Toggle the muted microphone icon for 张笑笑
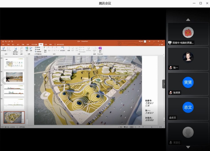This screenshot has height=151, width=210. coord(170,93)
